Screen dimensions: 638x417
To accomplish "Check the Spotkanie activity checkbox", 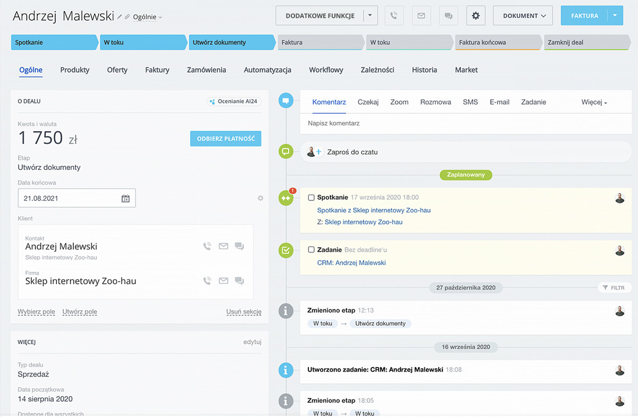I will [x=312, y=198].
